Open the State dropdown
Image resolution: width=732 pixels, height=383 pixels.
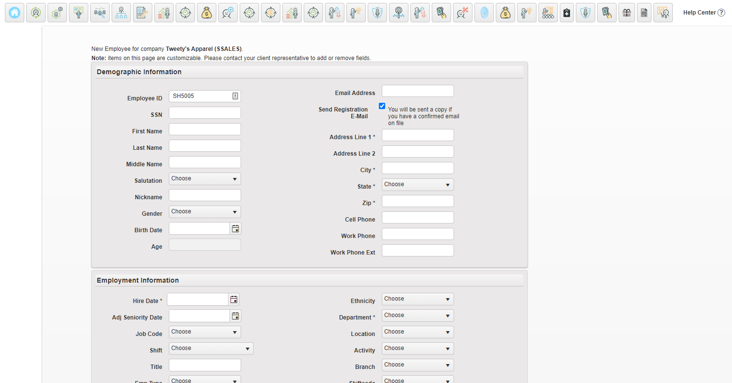[418, 185]
